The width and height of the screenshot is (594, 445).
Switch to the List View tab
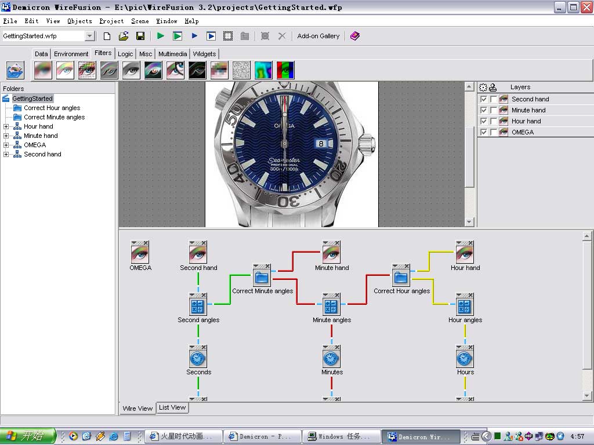click(x=172, y=407)
